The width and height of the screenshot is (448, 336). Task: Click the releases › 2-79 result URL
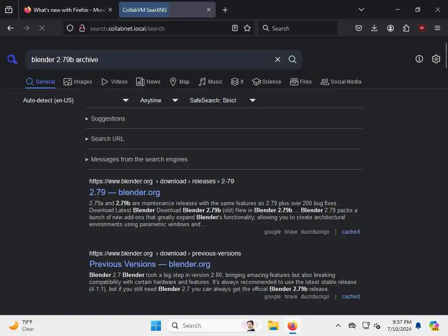[x=161, y=181]
